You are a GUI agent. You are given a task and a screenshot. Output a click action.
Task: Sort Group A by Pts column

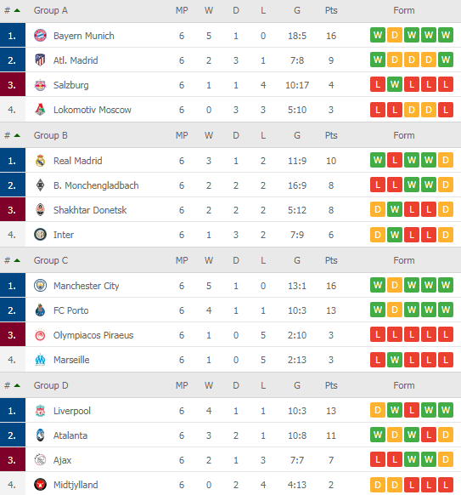click(x=331, y=10)
